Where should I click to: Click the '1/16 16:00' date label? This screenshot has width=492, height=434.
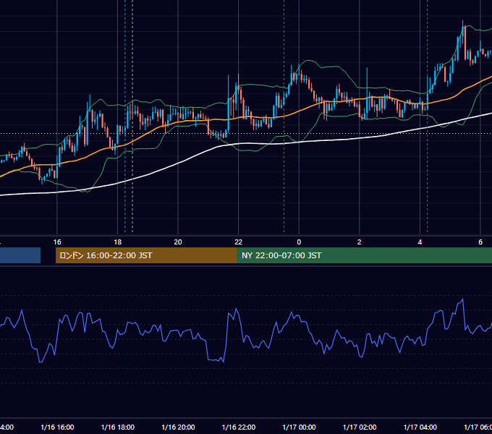point(57,427)
